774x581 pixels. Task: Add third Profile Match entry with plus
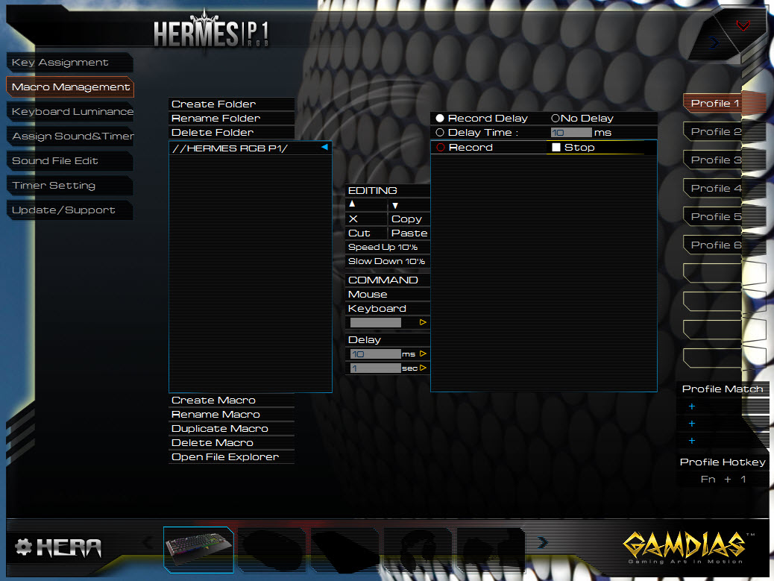691,441
